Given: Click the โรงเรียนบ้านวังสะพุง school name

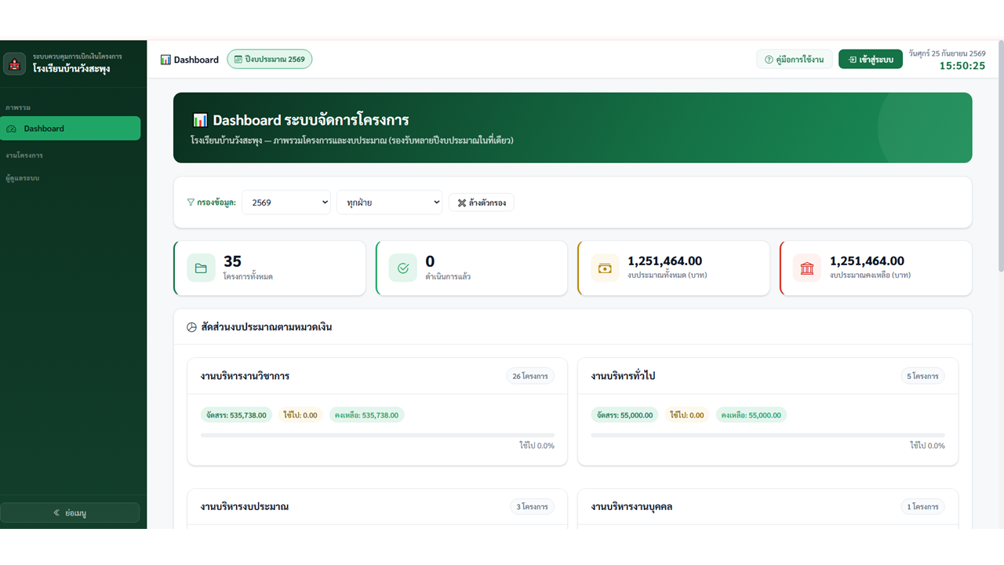Looking at the screenshot, I should pyautogui.click(x=71, y=69).
